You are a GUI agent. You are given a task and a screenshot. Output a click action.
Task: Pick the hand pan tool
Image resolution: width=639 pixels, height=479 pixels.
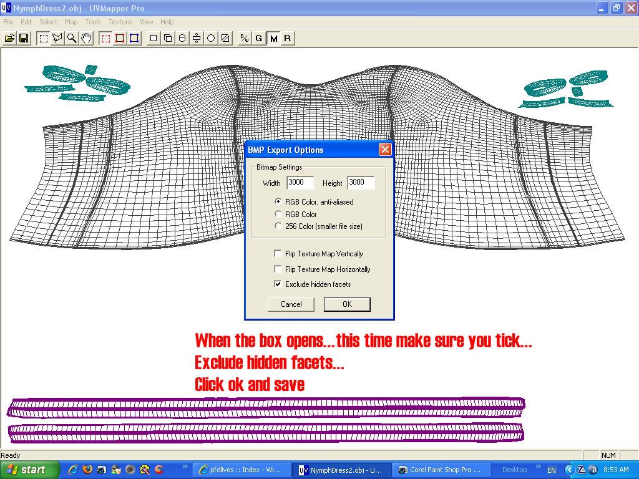(86, 38)
